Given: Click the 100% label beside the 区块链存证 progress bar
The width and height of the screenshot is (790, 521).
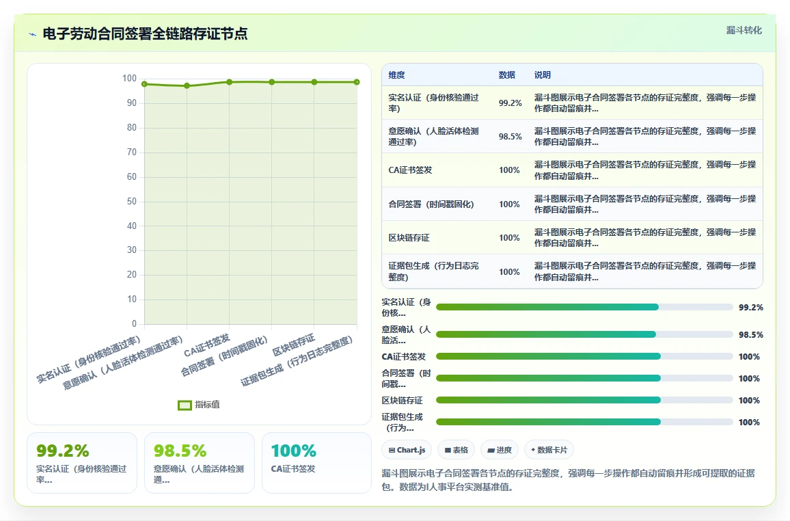Looking at the screenshot, I should (x=749, y=401).
